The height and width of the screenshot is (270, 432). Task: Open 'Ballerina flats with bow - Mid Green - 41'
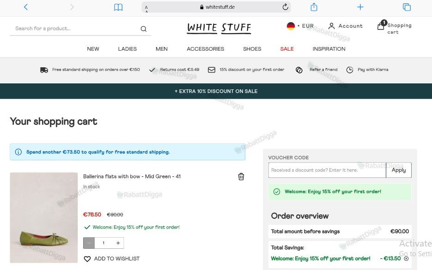(x=132, y=176)
